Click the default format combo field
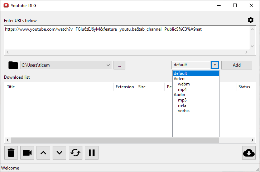Viewport: 260px width, 172px height. click(191, 65)
